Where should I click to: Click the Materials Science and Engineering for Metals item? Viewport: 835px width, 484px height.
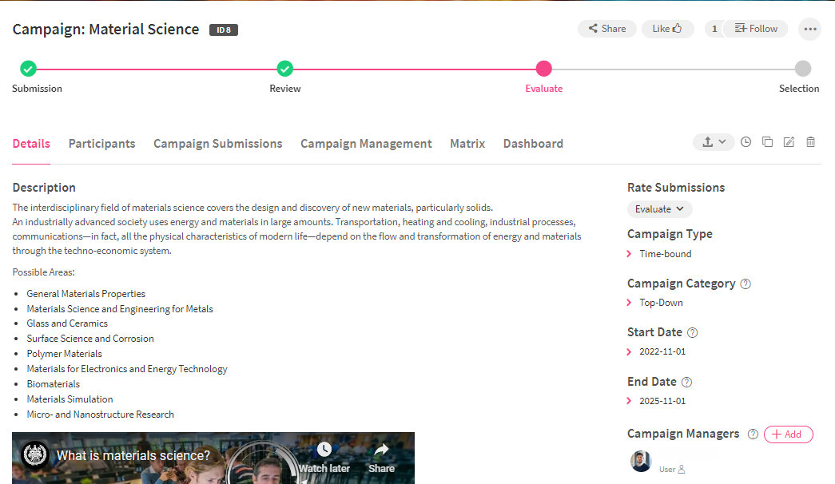tap(120, 309)
